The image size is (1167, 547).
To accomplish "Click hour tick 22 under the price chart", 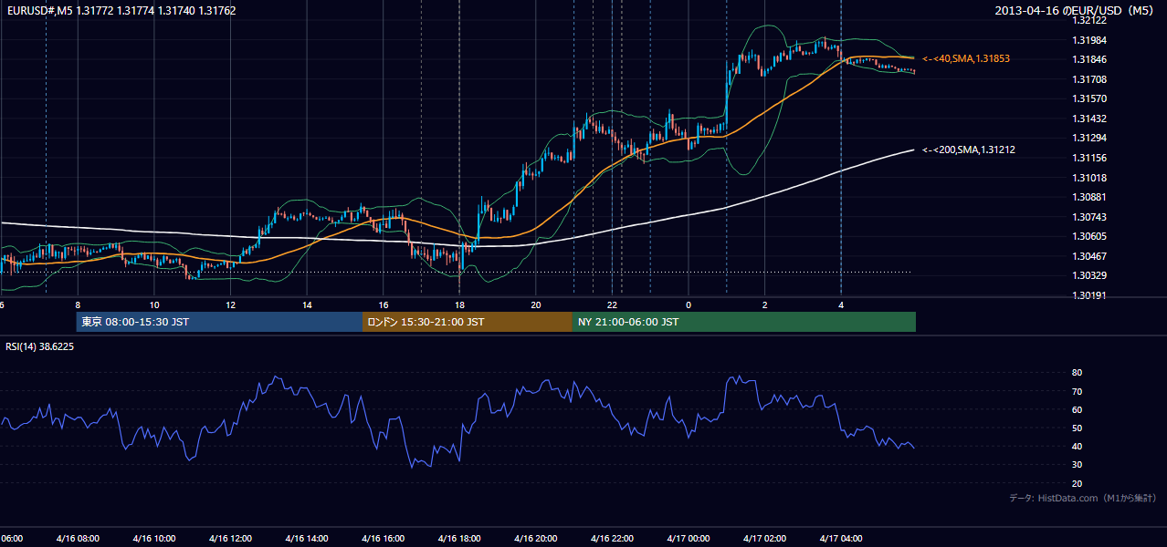I will (613, 304).
